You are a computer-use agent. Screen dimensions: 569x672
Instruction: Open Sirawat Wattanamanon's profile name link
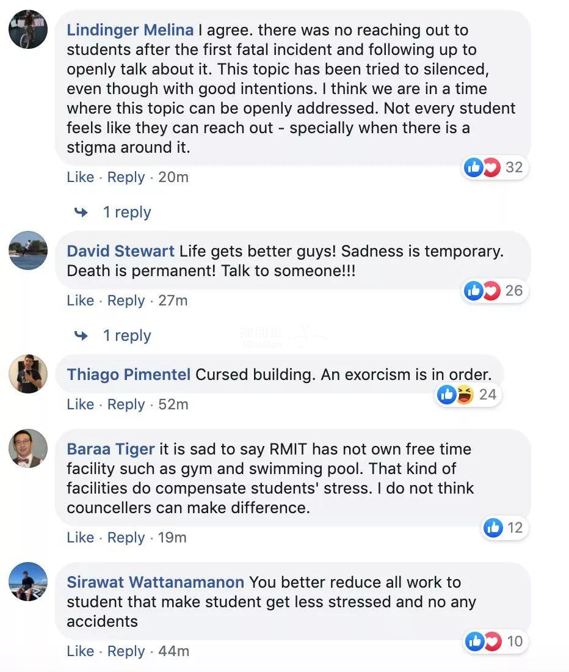[x=155, y=582]
